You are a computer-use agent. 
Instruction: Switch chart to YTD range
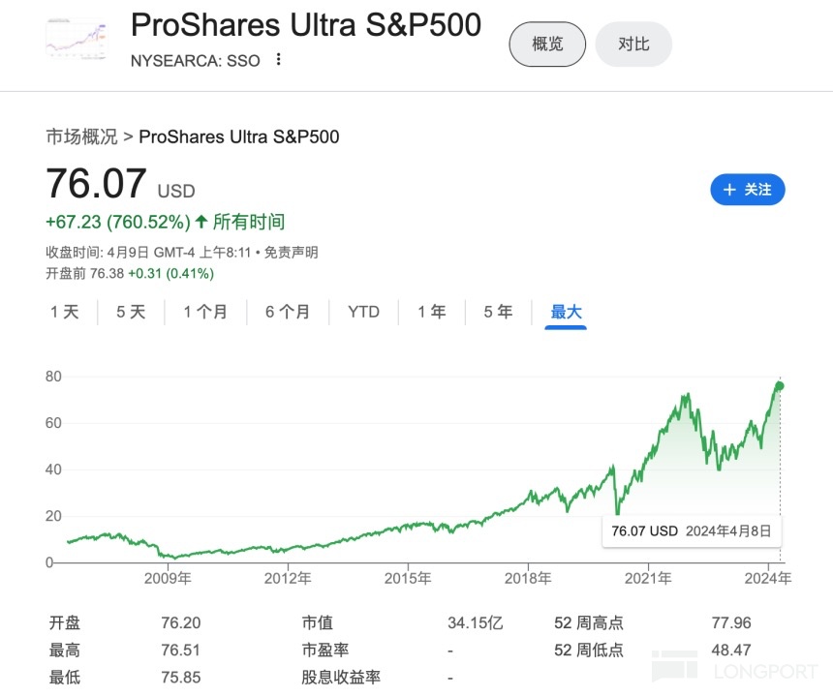coord(364,312)
